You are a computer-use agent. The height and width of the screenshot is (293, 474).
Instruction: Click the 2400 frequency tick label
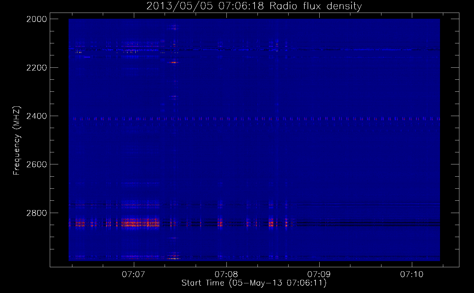click(37, 116)
